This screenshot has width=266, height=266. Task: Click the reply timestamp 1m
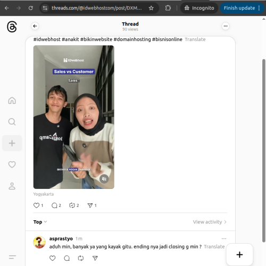[x=79, y=239]
